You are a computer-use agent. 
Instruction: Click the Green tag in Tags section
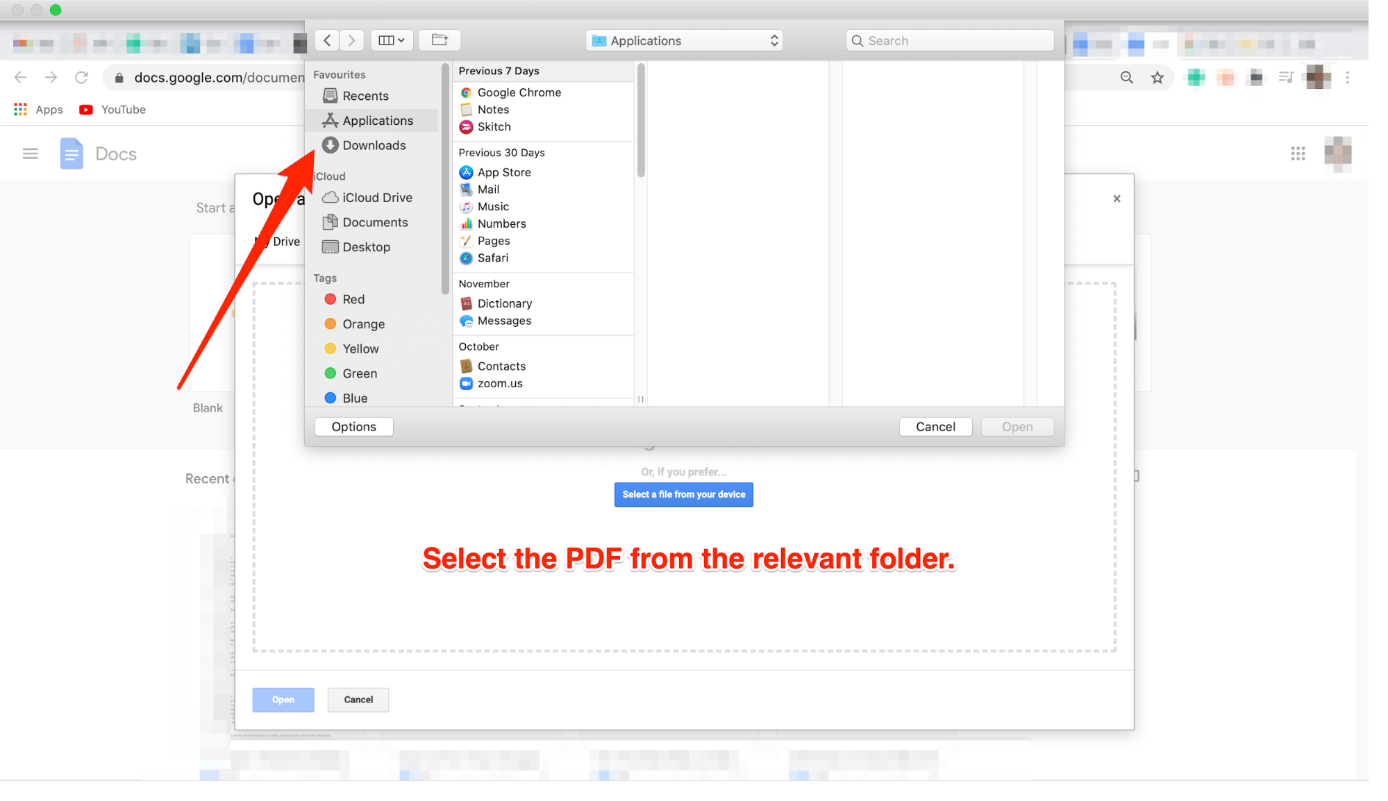coord(360,373)
